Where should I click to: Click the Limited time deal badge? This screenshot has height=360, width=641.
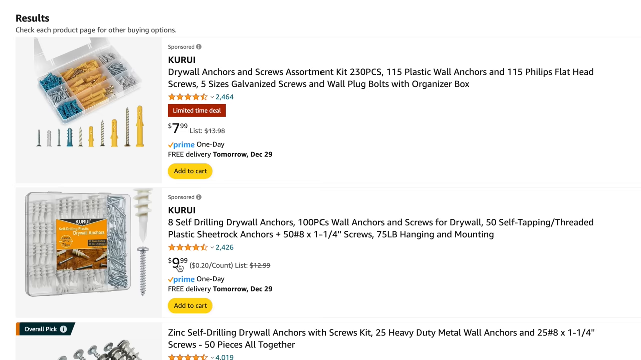(196, 110)
